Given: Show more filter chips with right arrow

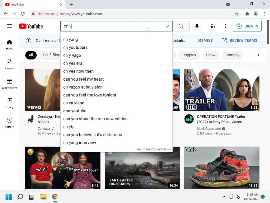Looking at the screenshot, I should [258, 55].
